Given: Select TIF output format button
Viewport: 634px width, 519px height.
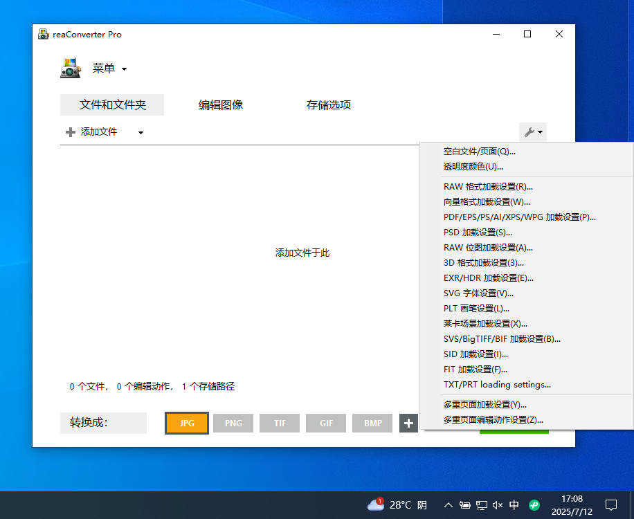Looking at the screenshot, I should 280,424.
